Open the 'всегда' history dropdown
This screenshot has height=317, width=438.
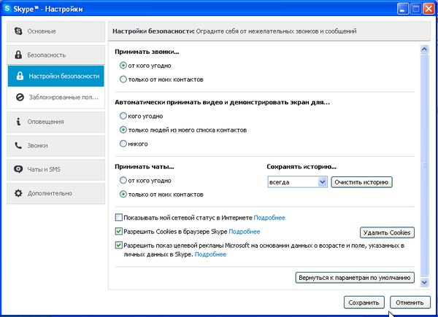[298, 182]
